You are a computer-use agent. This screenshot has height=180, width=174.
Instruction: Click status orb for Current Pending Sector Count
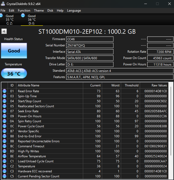[4, 176]
